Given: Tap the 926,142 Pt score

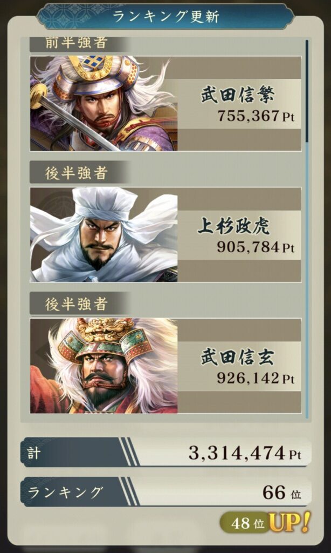Looking at the screenshot, I should (x=256, y=379).
